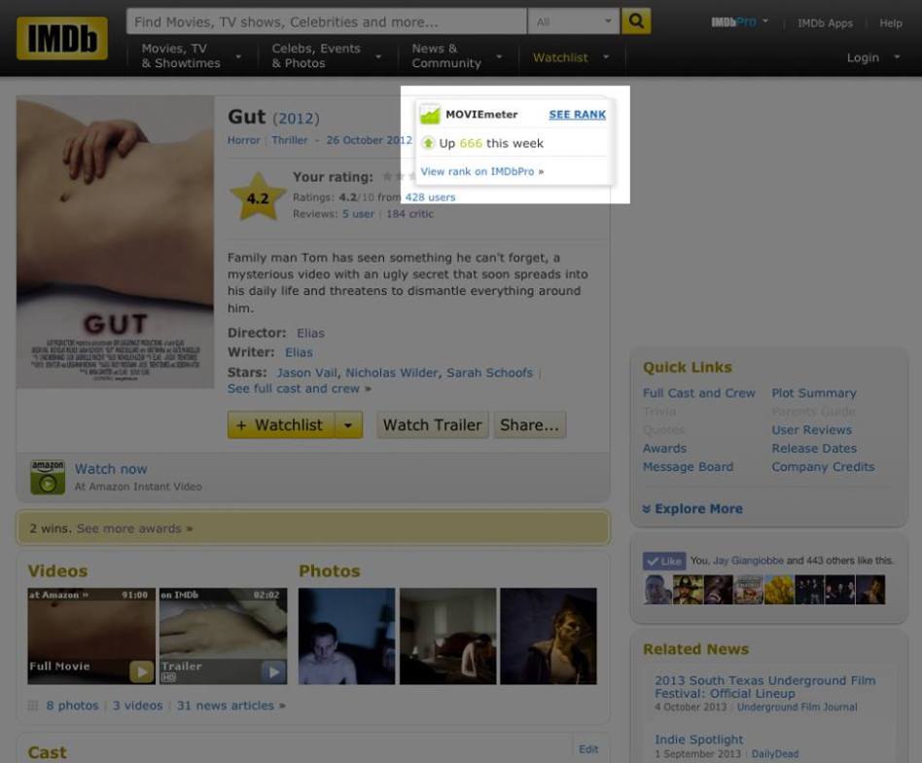Viewport: 922px width, 763px height.
Task: Open the search category All dropdown
Action: [x=576, y=21]
